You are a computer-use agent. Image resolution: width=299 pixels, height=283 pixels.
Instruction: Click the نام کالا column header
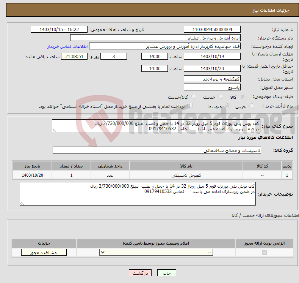(186, 166)
